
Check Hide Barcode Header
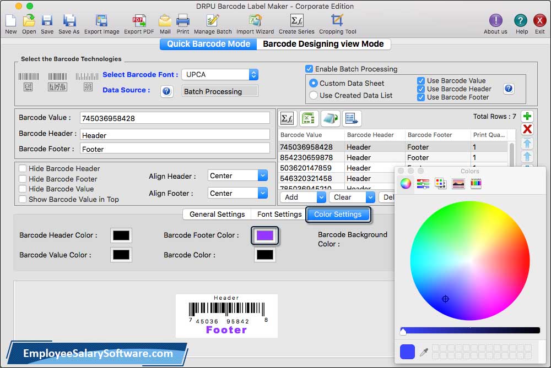(x=23, y=168)
